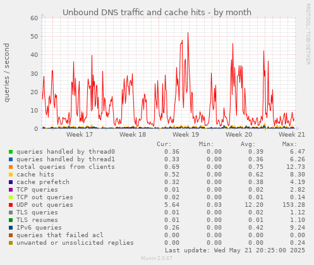The width and height of the screenshot is (314, 265).
Task: Select 'queries handled by thread0' legend label
Action: [66, 152]
